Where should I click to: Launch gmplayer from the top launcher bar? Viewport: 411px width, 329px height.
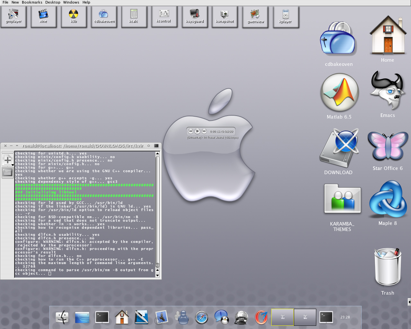pyautogui.click(x=13, y=17)
